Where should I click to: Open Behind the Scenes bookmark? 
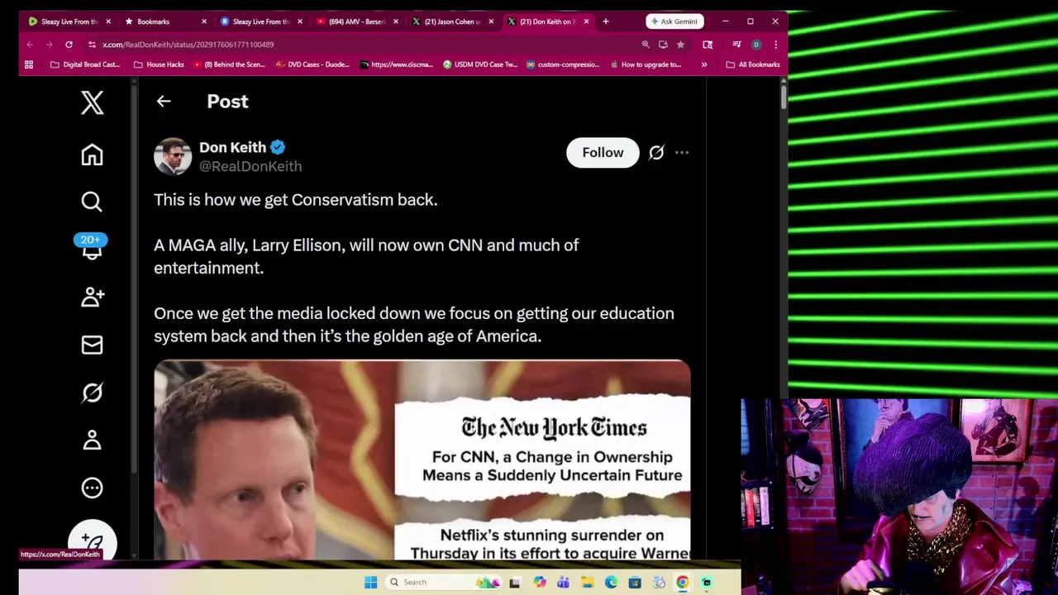[229, 64]
